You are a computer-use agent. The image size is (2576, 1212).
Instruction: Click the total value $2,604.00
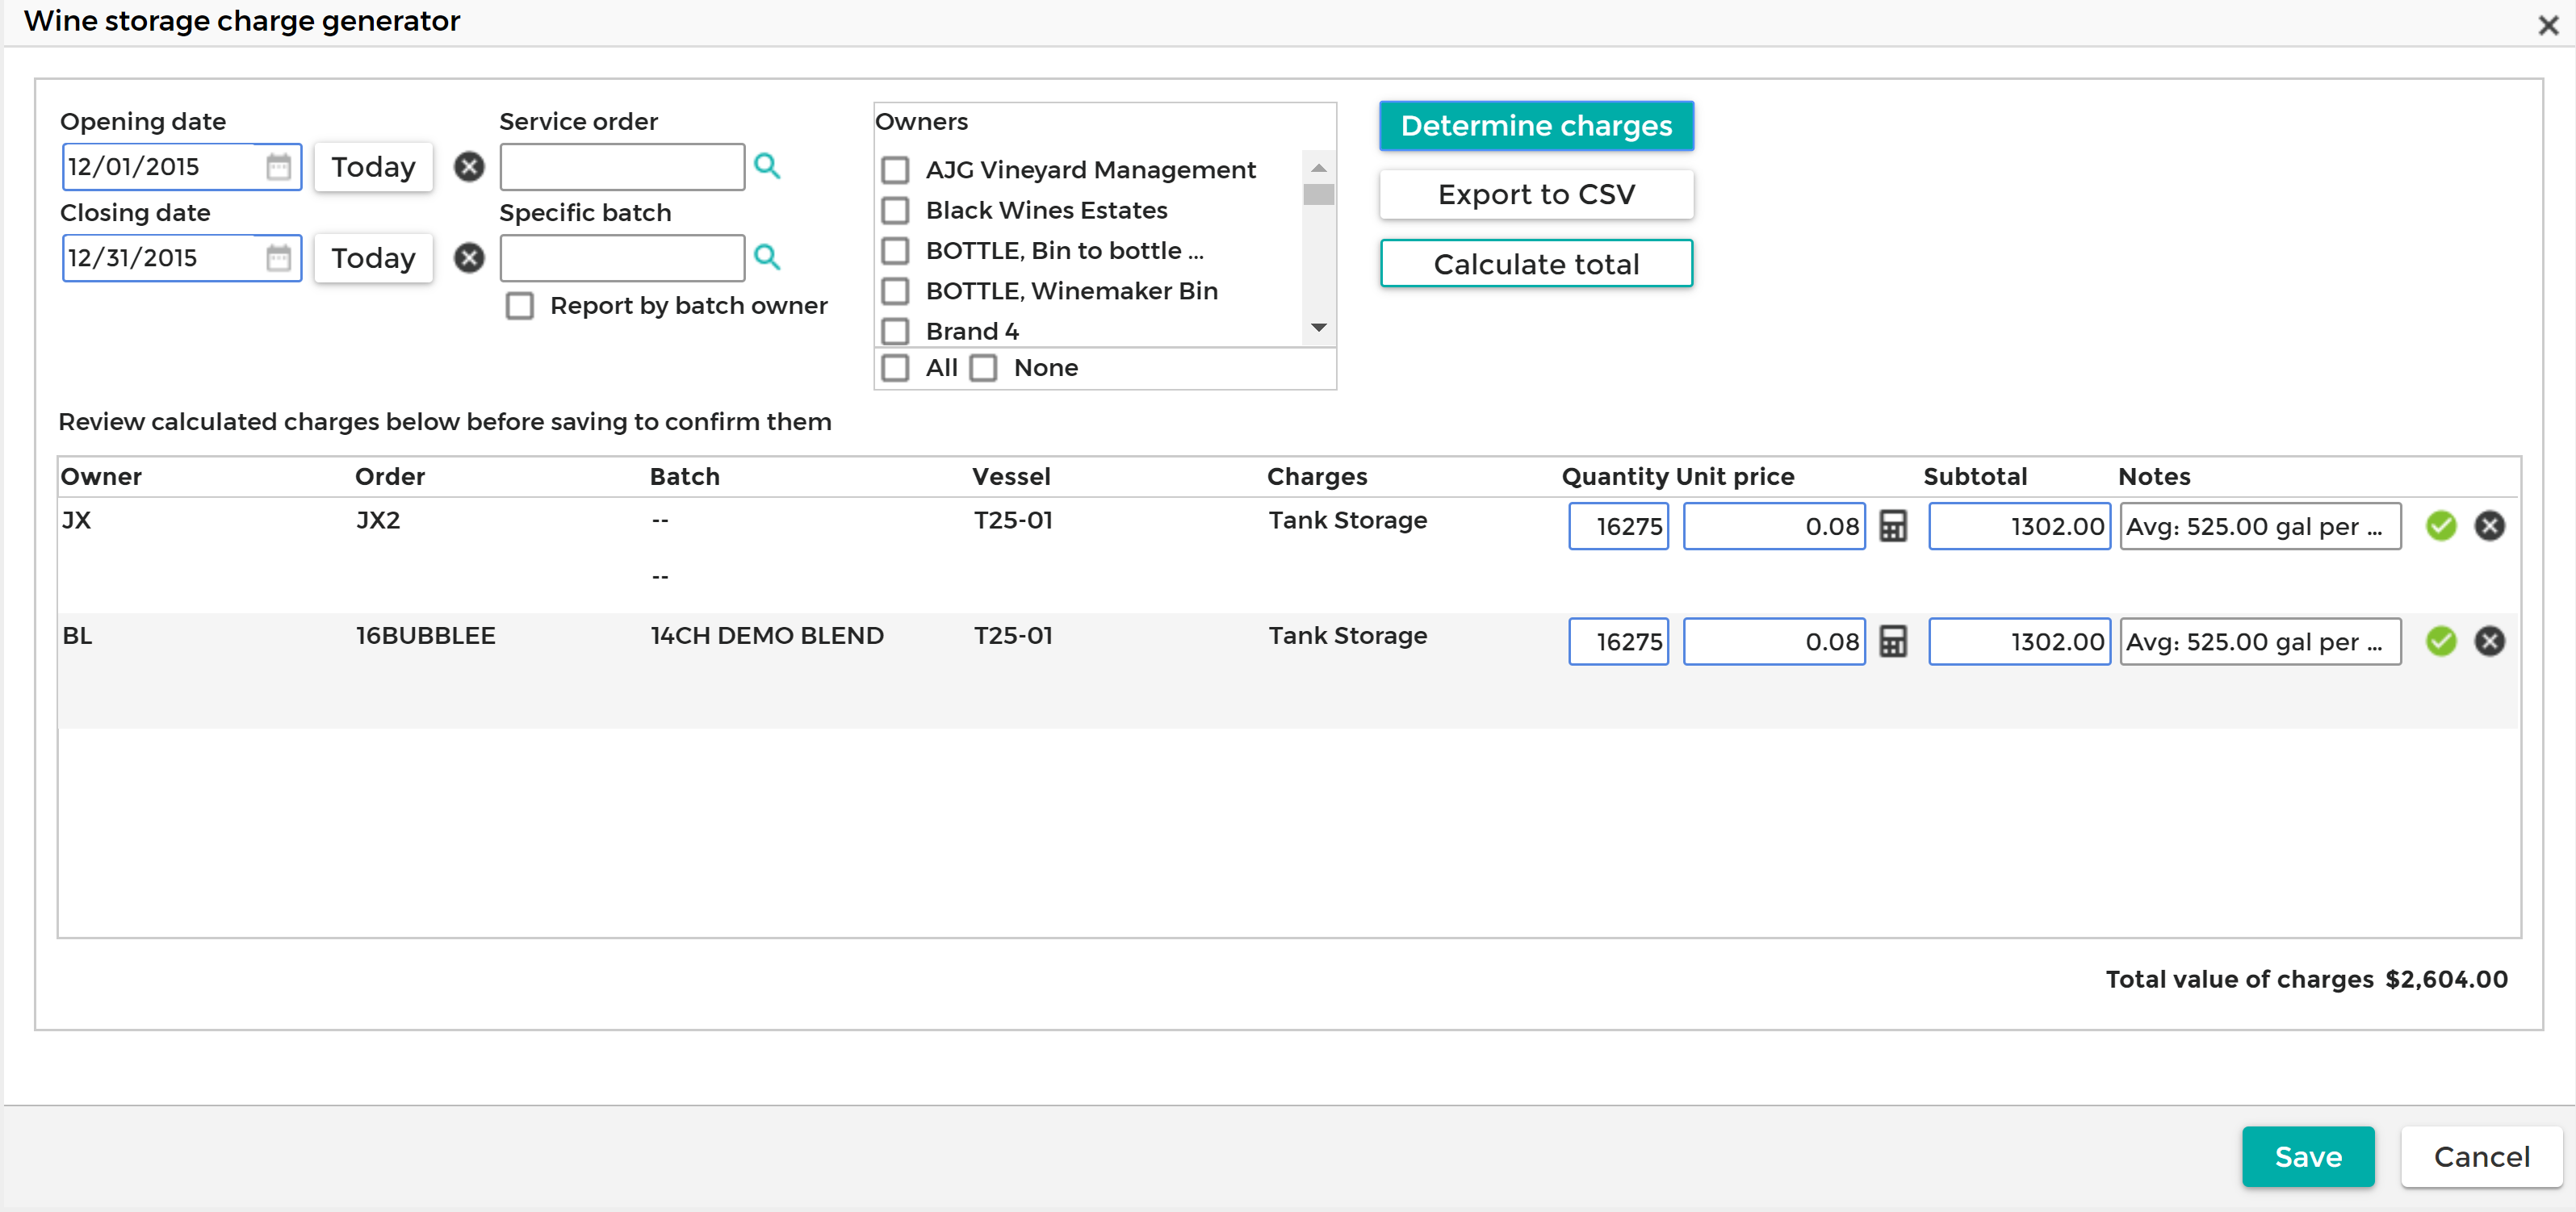[x=2446, y=979]
